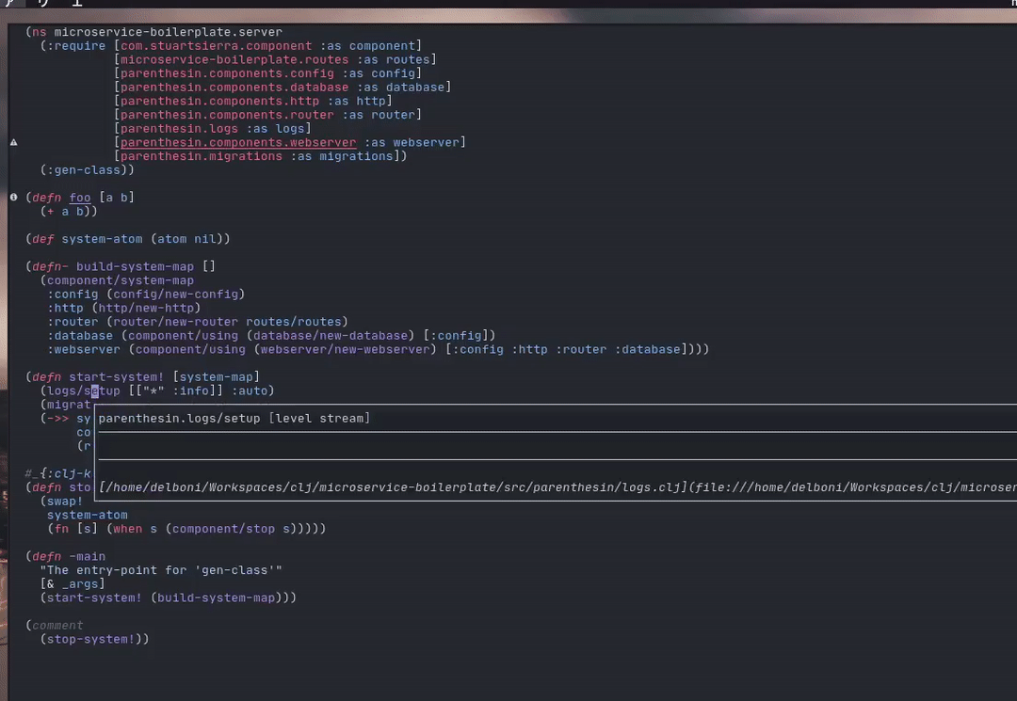This screenshot has width=1017, height=701.
Task: Click the -main function name
Action: point(87,556)
